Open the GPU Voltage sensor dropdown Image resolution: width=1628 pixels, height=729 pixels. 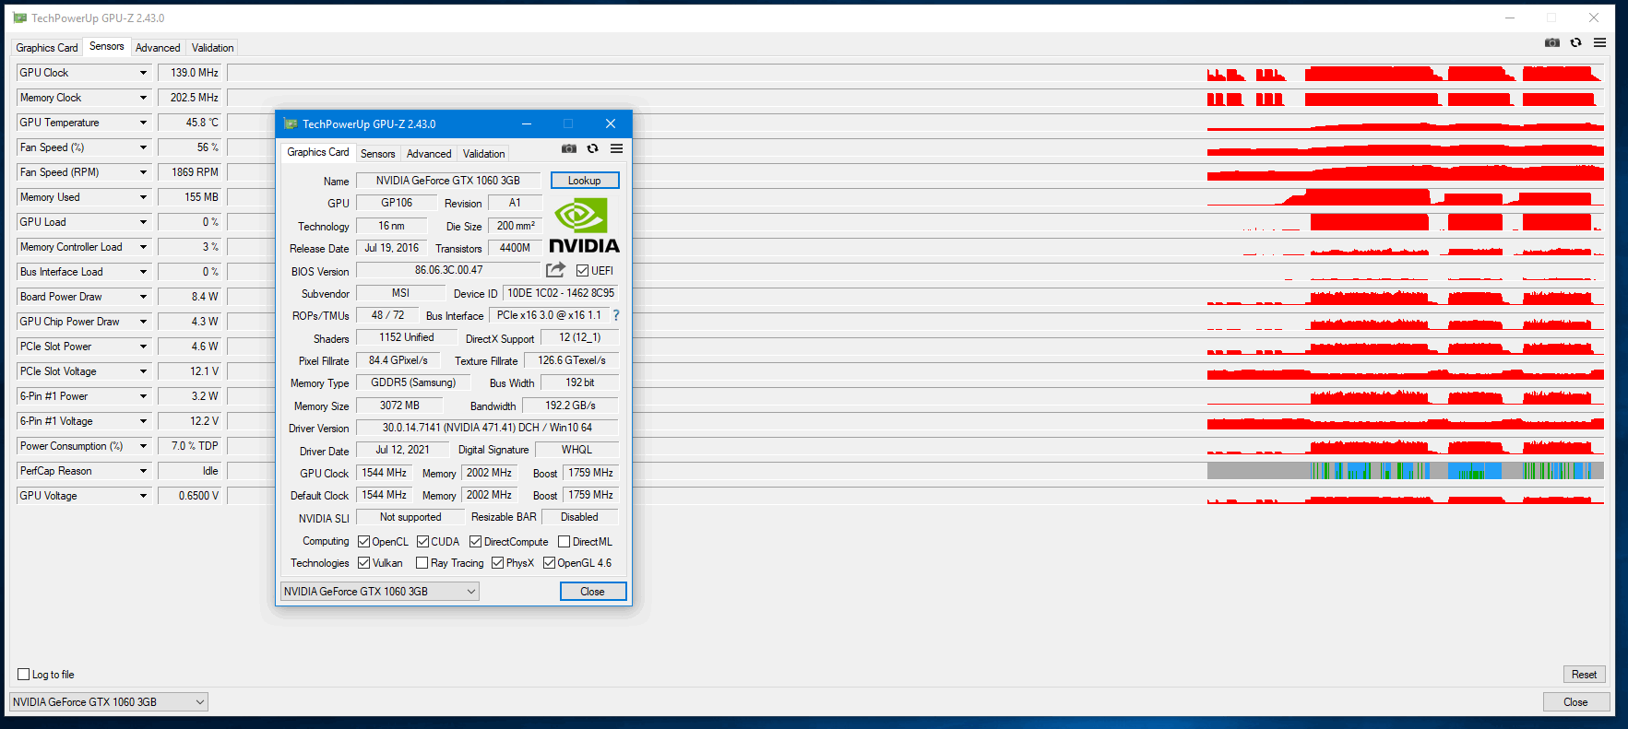pos(143,496)
